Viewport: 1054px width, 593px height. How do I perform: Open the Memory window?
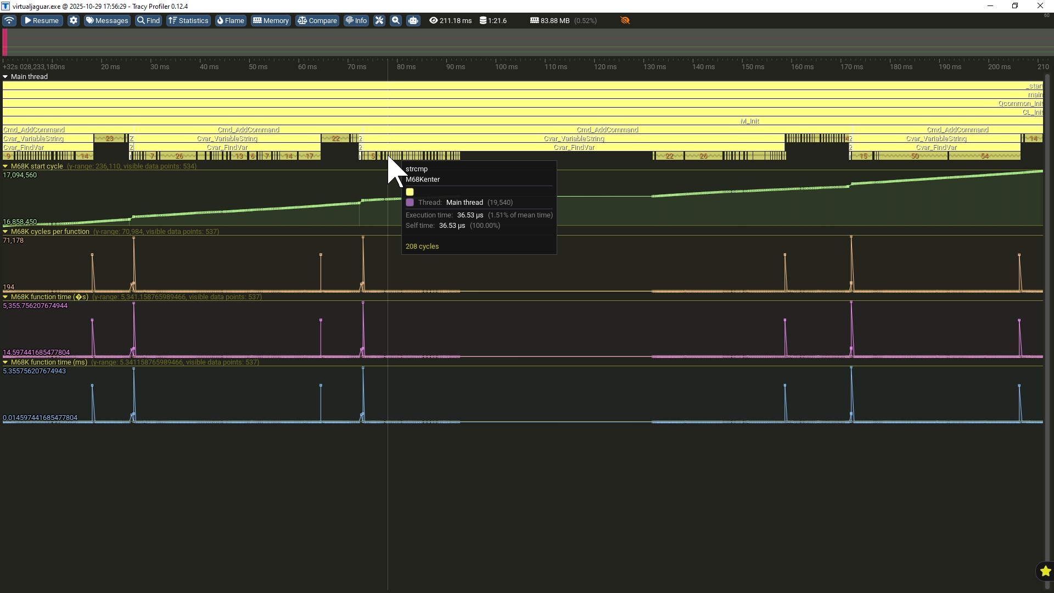click(x=271, y=20)
